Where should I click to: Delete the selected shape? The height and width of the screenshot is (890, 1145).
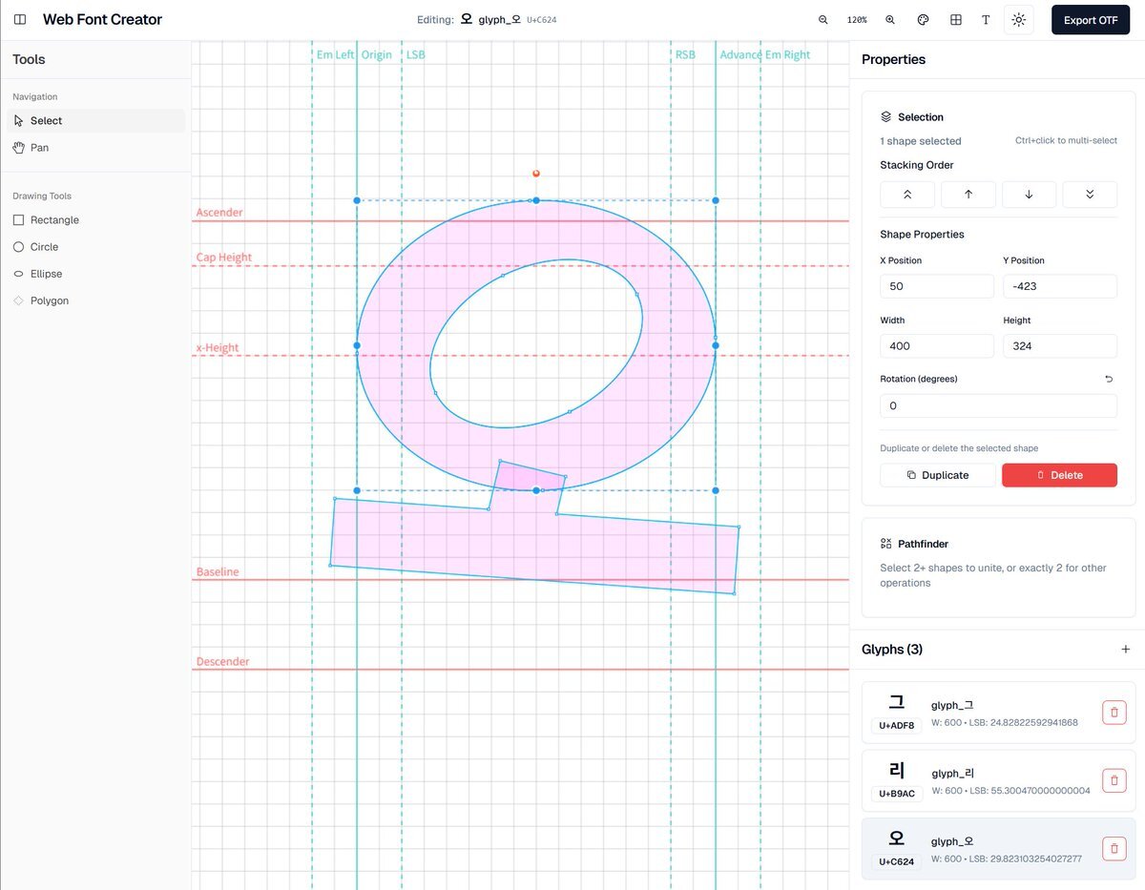tap(1059, 475)
